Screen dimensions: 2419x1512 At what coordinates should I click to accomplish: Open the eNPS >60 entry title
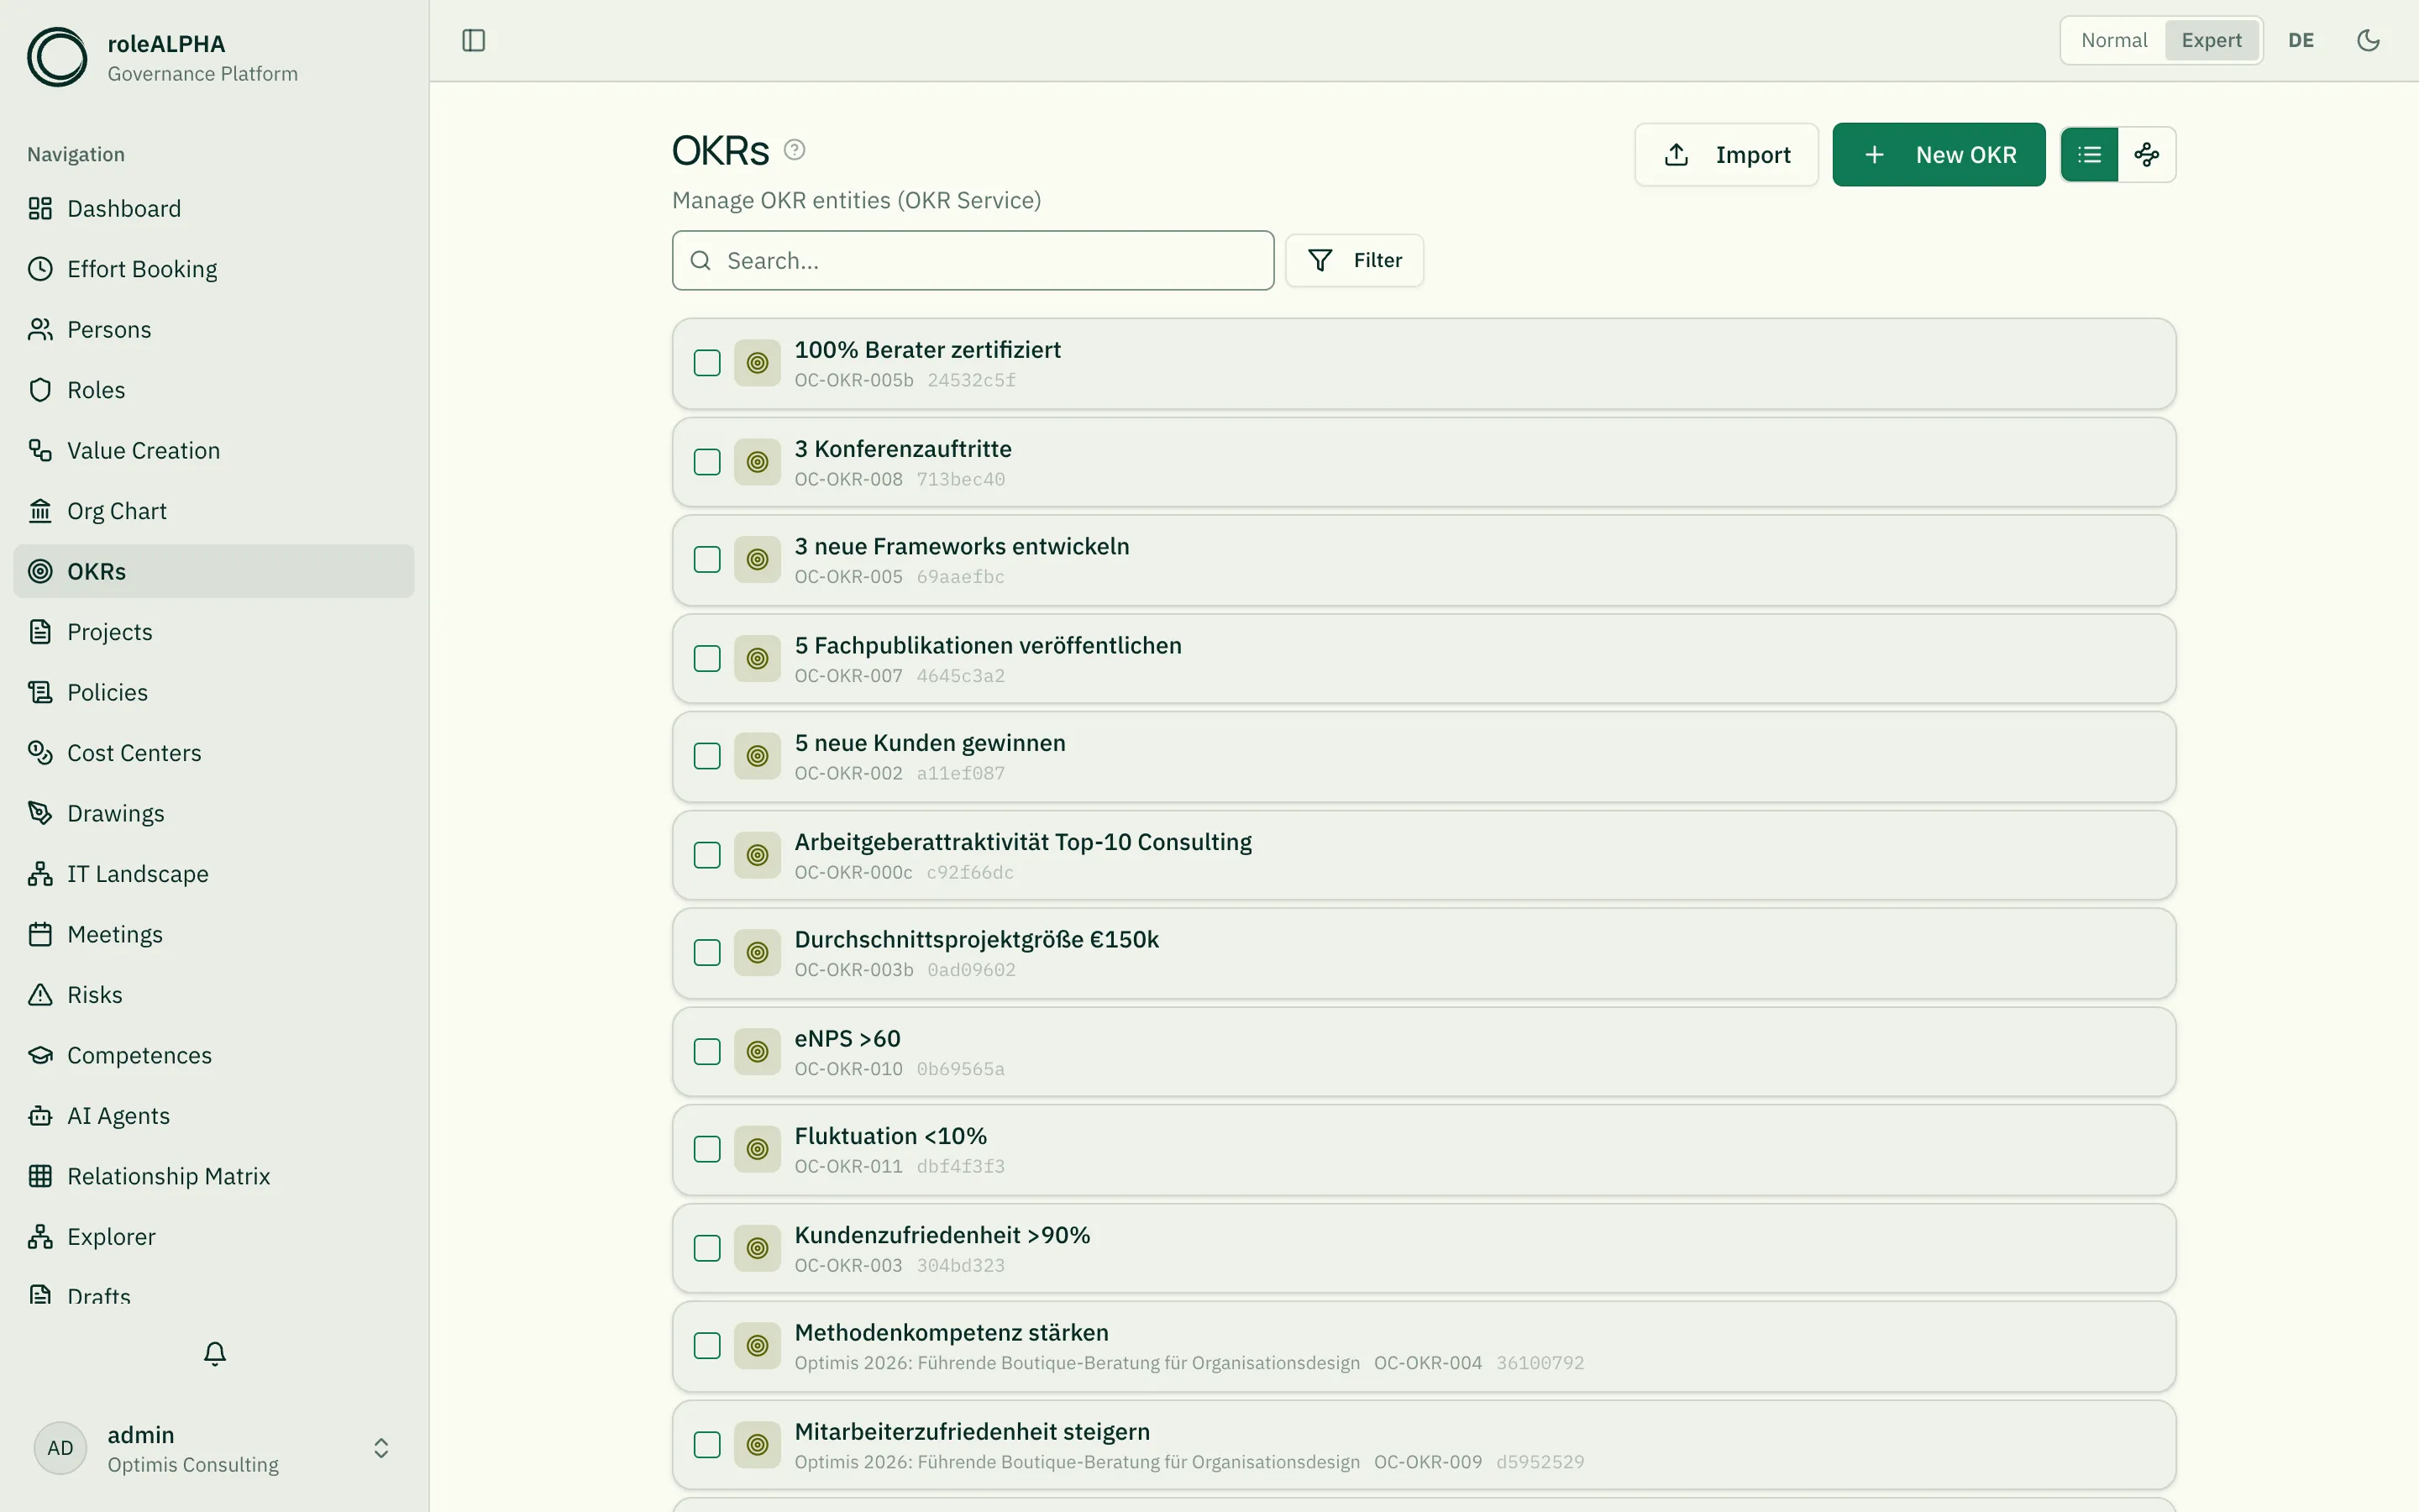(x=847, y=1038)
